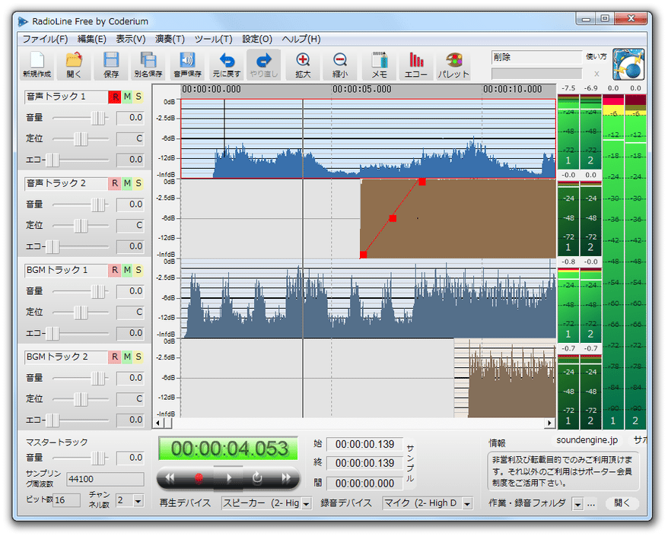Open the ツール(T) menu
Viewport: 668px width, 536px height.
coord(214,40)
